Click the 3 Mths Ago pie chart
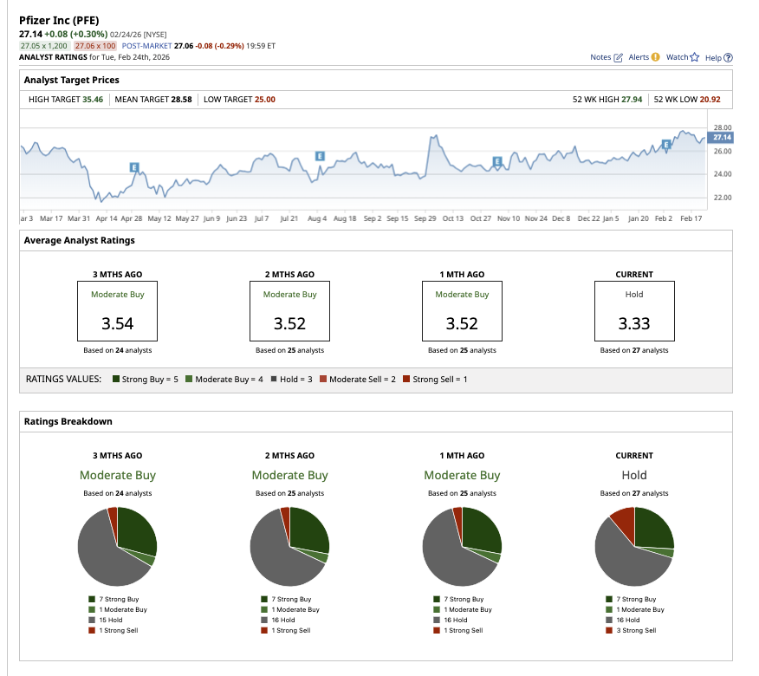 [x=117, y=547]
